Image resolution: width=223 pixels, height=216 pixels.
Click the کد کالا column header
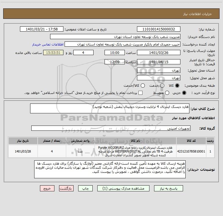pyautogui.click(x=191, y=141)
